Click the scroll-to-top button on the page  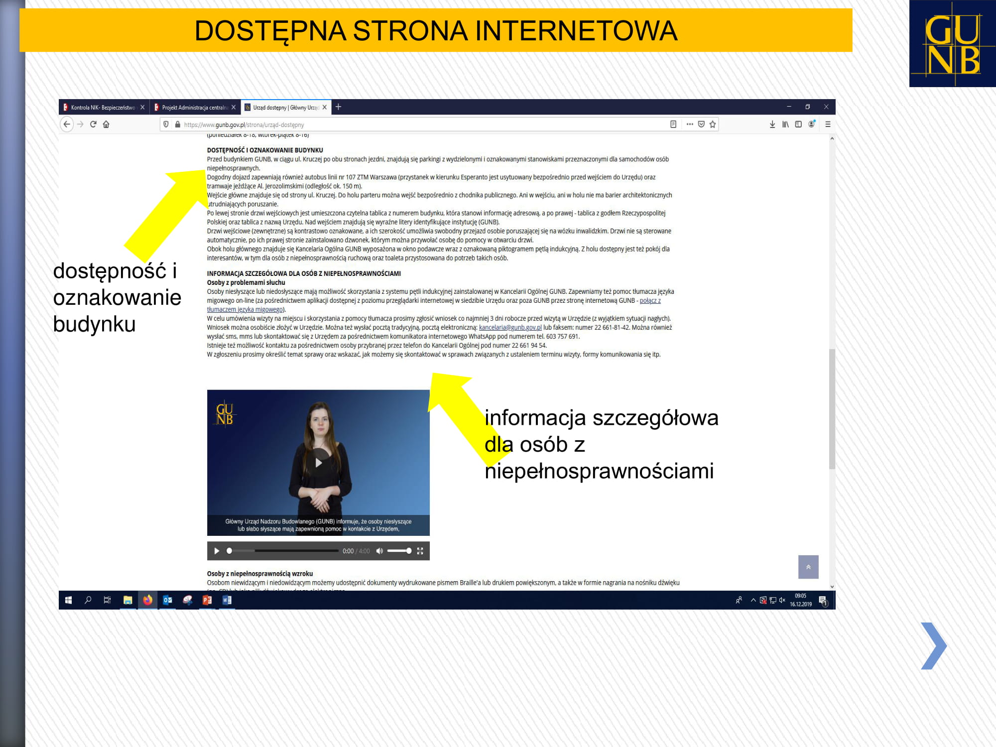click(808, 567)
